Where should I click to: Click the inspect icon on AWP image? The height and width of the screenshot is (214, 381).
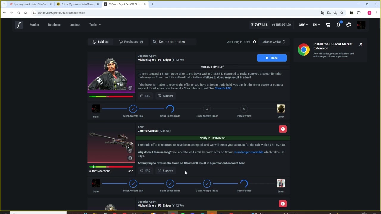130,151
